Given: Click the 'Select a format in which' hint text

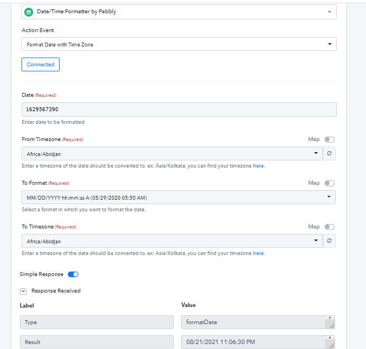Looking at the screenshot, I should coord(83,210).
